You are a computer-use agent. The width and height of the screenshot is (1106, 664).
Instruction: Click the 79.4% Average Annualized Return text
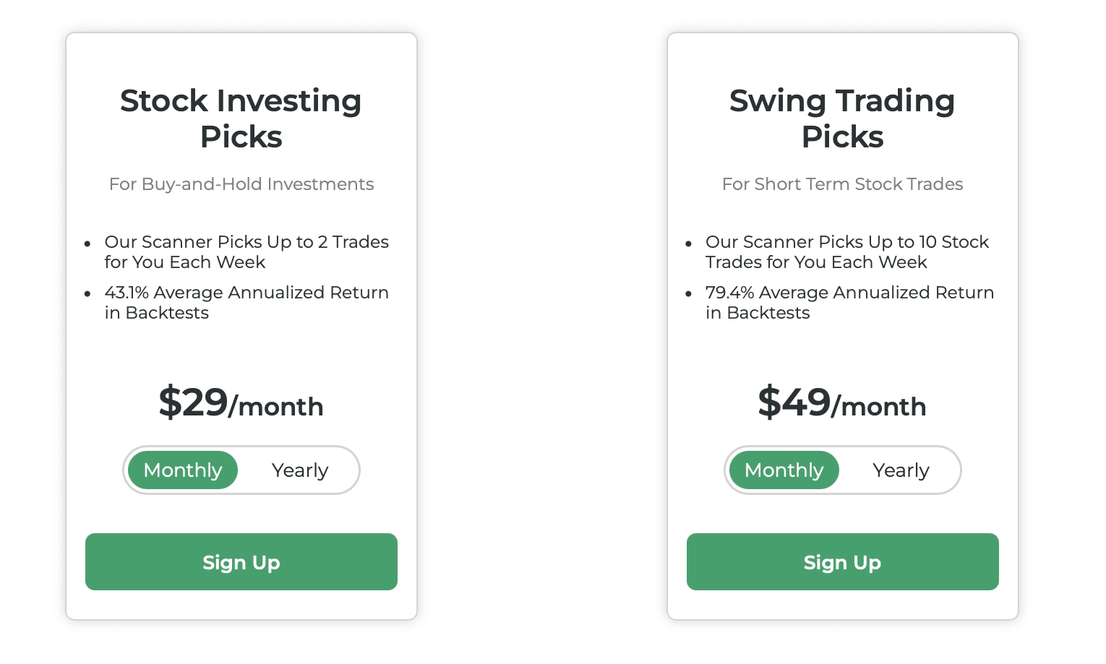[x=849, y=303]
